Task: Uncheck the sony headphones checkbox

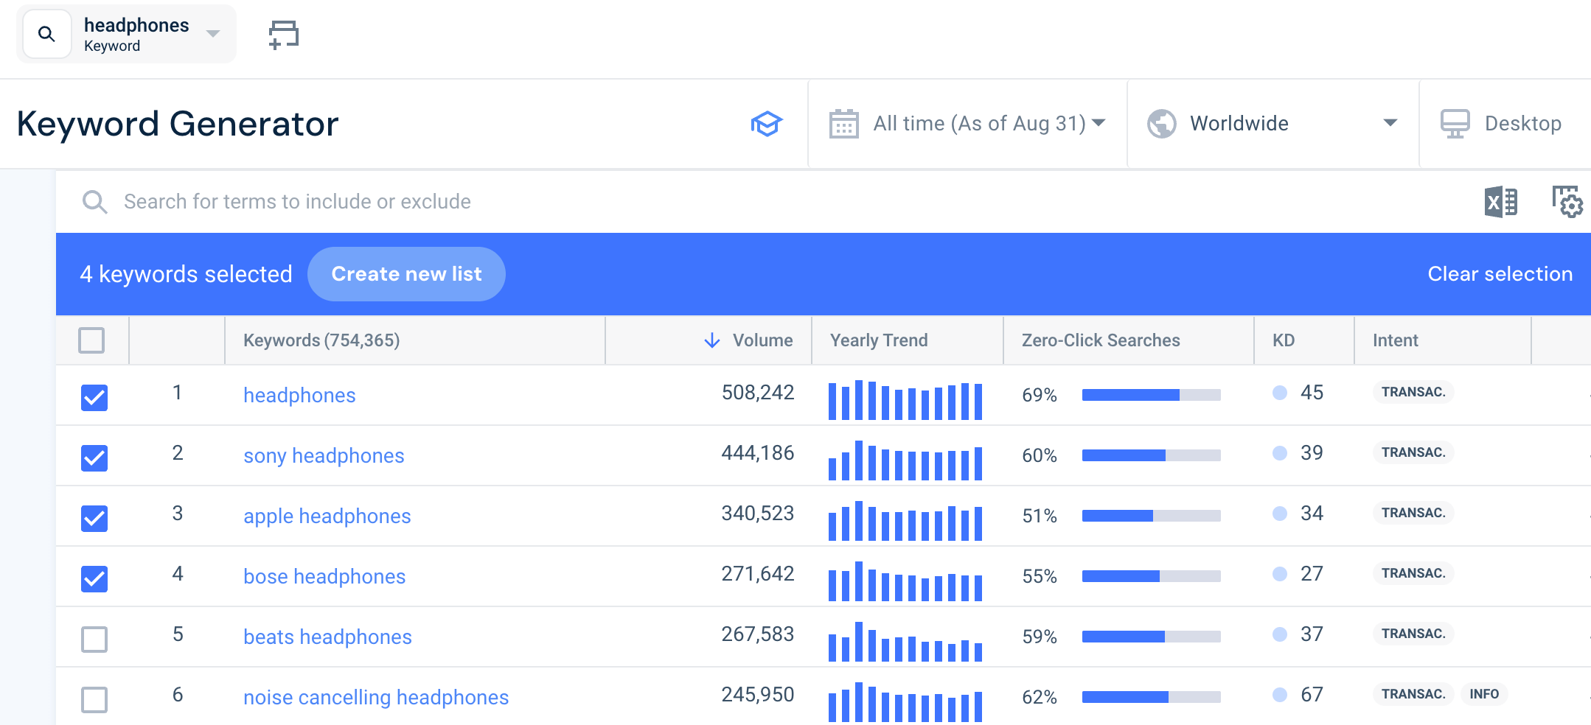Action: pos(94,458)
